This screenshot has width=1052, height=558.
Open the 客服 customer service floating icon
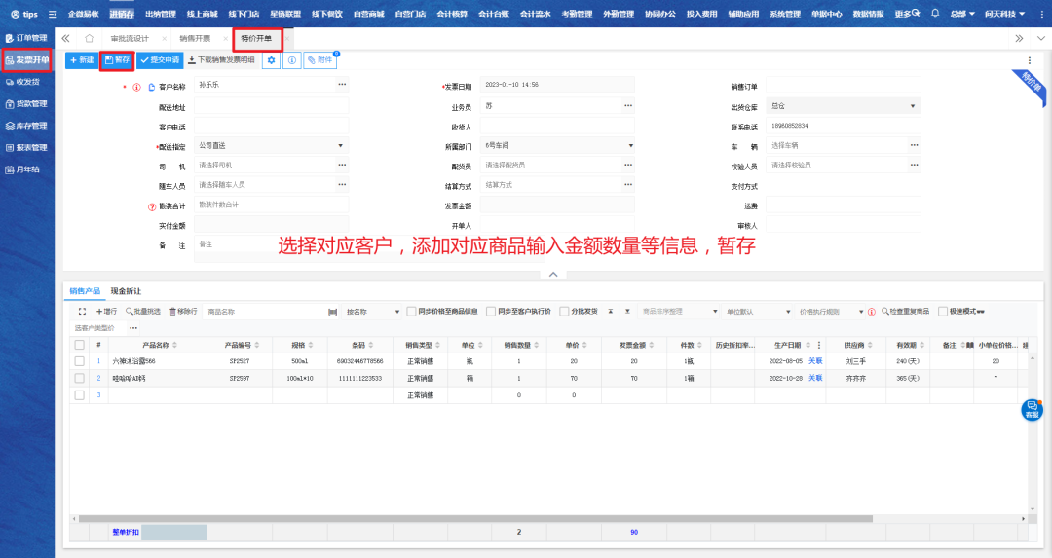[1031, 410]
